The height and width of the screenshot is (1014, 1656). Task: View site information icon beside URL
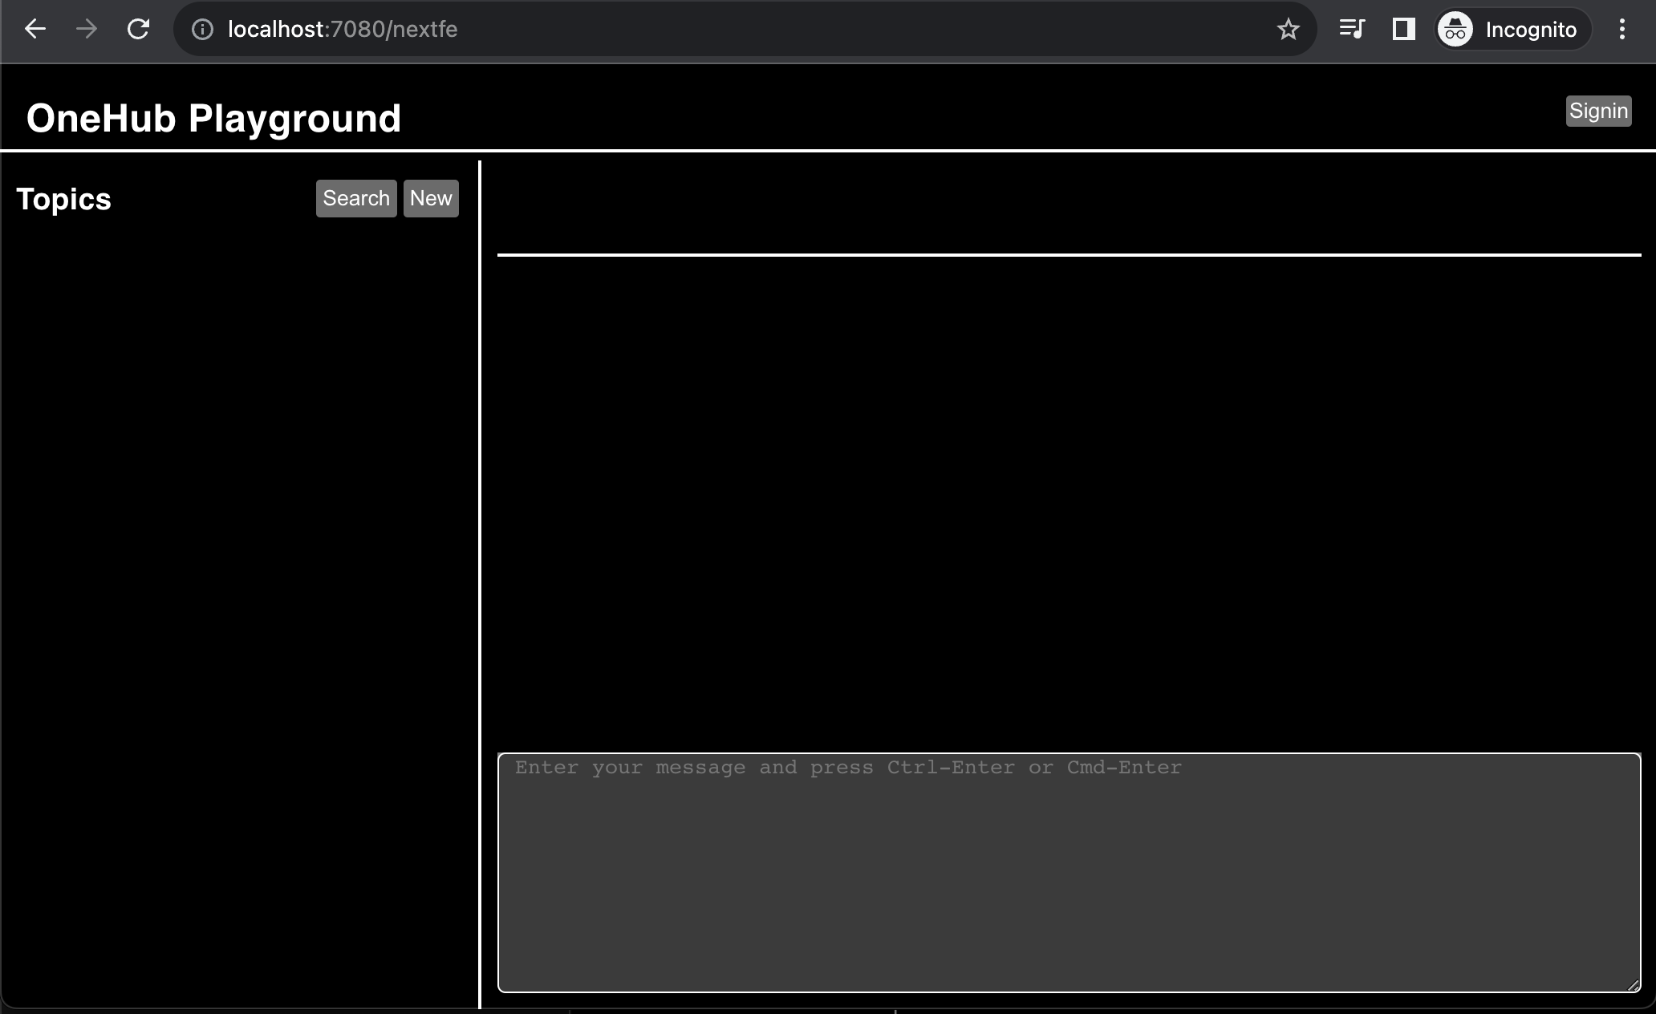click(202, 30)
